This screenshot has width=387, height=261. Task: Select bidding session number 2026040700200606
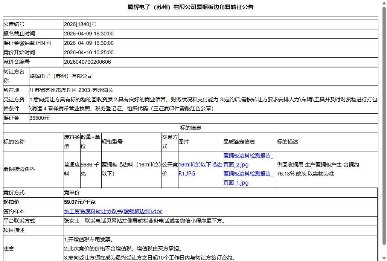point(87,62)
